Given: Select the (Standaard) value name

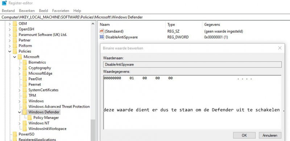Looking at the screenshot, I should [114, 32].
